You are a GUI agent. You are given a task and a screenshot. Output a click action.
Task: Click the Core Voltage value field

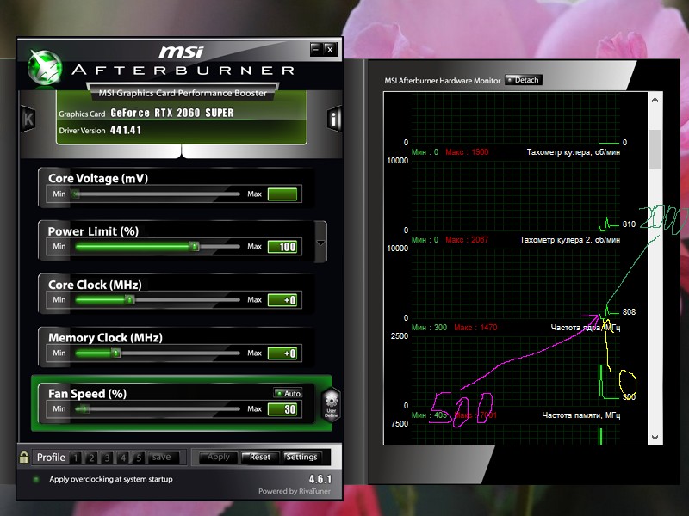pos(282,194)
